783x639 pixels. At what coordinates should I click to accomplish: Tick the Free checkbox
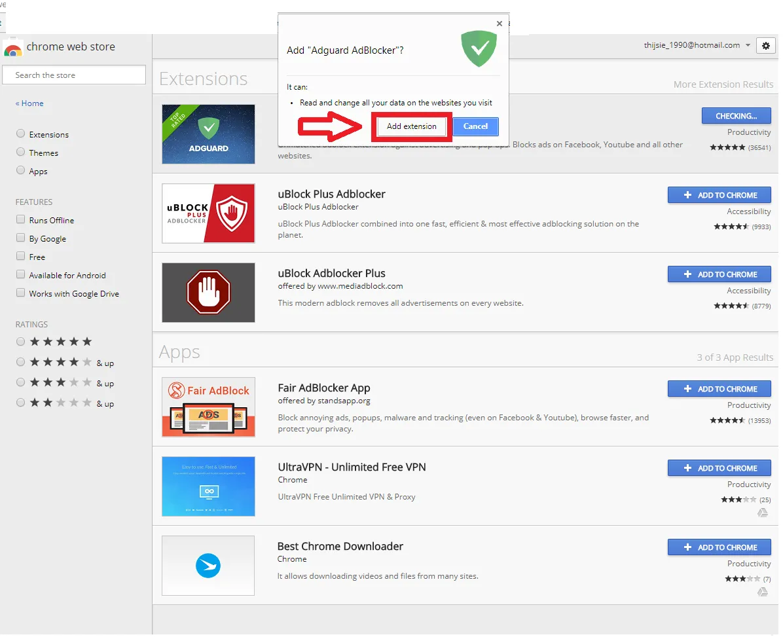click(x=20, y=256)
